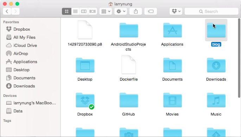The image size is (241, 137).
Task: Click the Favorites sidebar heading
Action: pyautogui.click(x=11, y=22)
